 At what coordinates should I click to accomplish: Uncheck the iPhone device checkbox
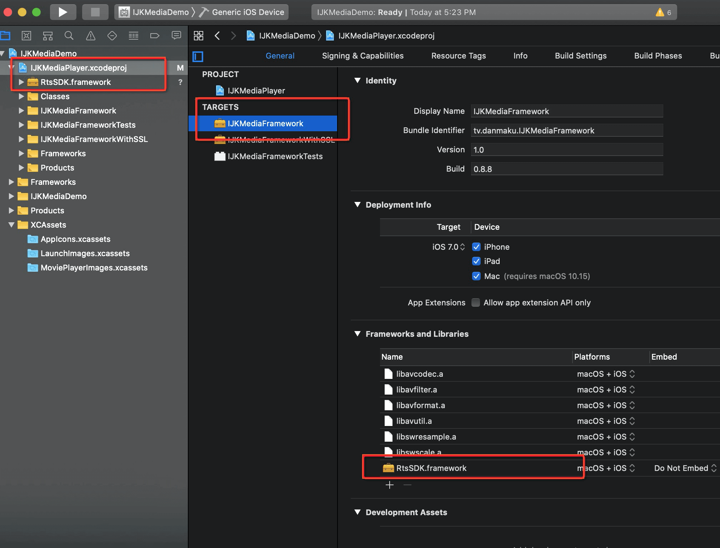click(476, 247)
